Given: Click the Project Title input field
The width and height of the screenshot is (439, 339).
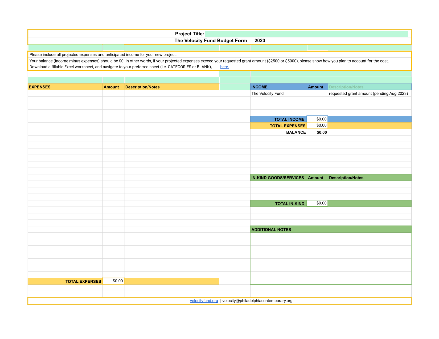Looking at the screenshot, I should click(306, 34).
